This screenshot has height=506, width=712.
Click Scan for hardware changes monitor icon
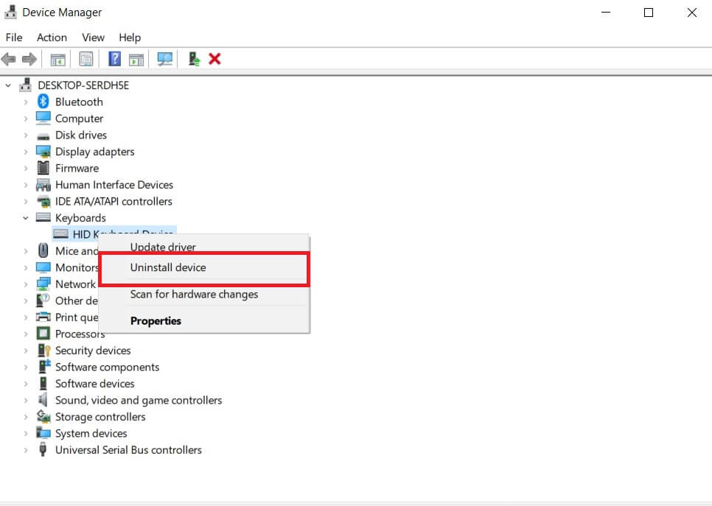click(x=164, y=59)
